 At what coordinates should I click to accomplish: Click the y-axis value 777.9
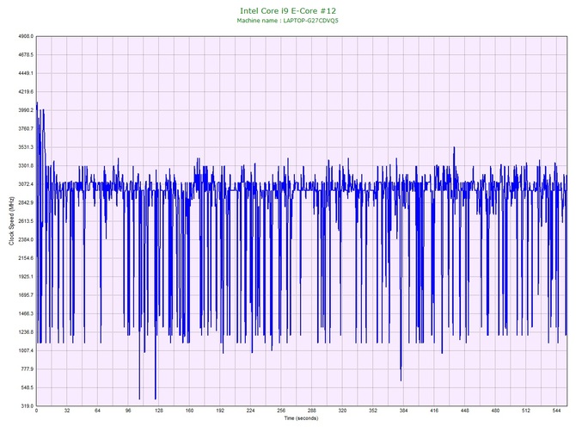click(27, 369)
